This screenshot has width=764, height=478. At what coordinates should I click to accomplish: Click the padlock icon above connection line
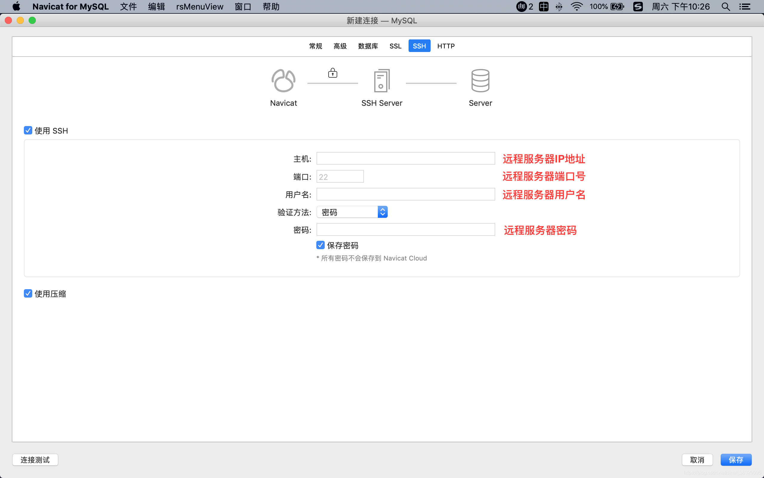[332, 73]
